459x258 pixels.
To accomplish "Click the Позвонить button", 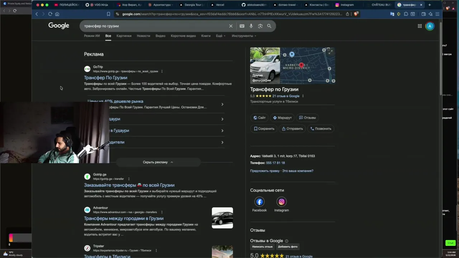I will (321, 129).
